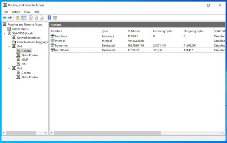Maximize the Routing and Remote Access window

click(208, 5)
